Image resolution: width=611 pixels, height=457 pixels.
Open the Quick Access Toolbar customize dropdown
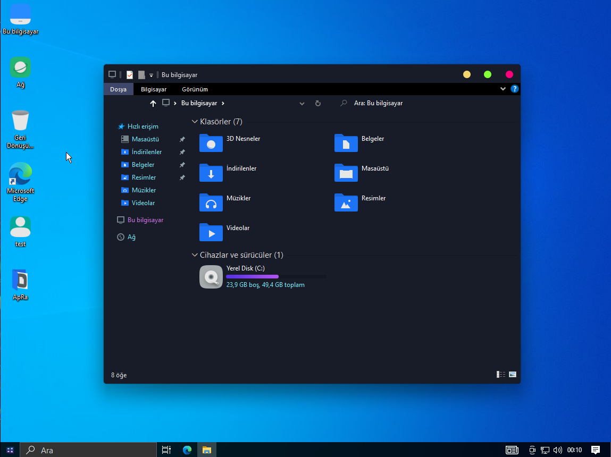coord(151,75)
